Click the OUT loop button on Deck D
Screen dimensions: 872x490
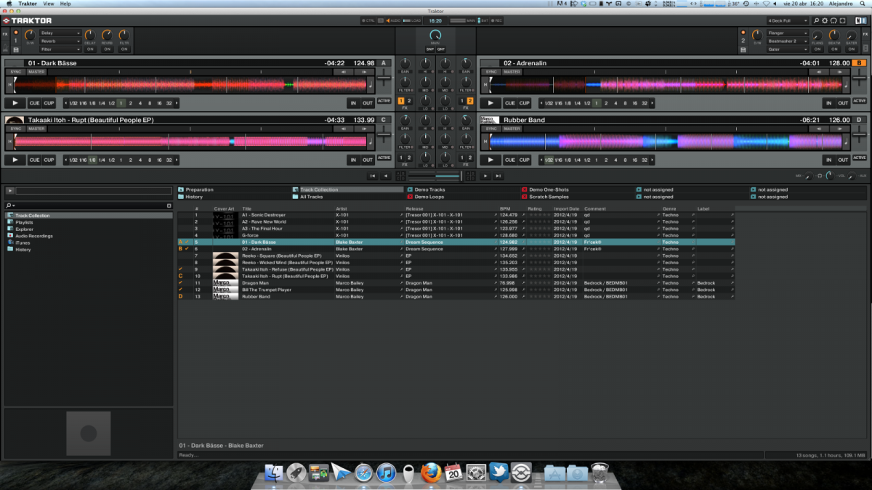[x=843, y=160]
